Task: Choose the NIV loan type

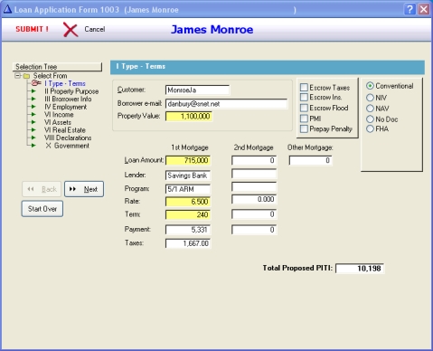Action: 370,98
